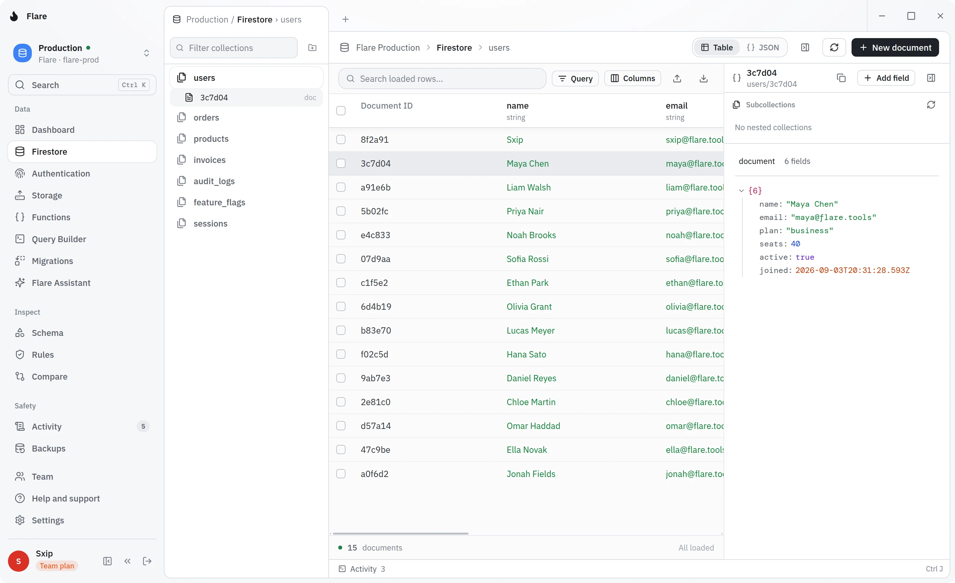
Task: Open the feature_flags collection
Action: click(x=246, y=202)
